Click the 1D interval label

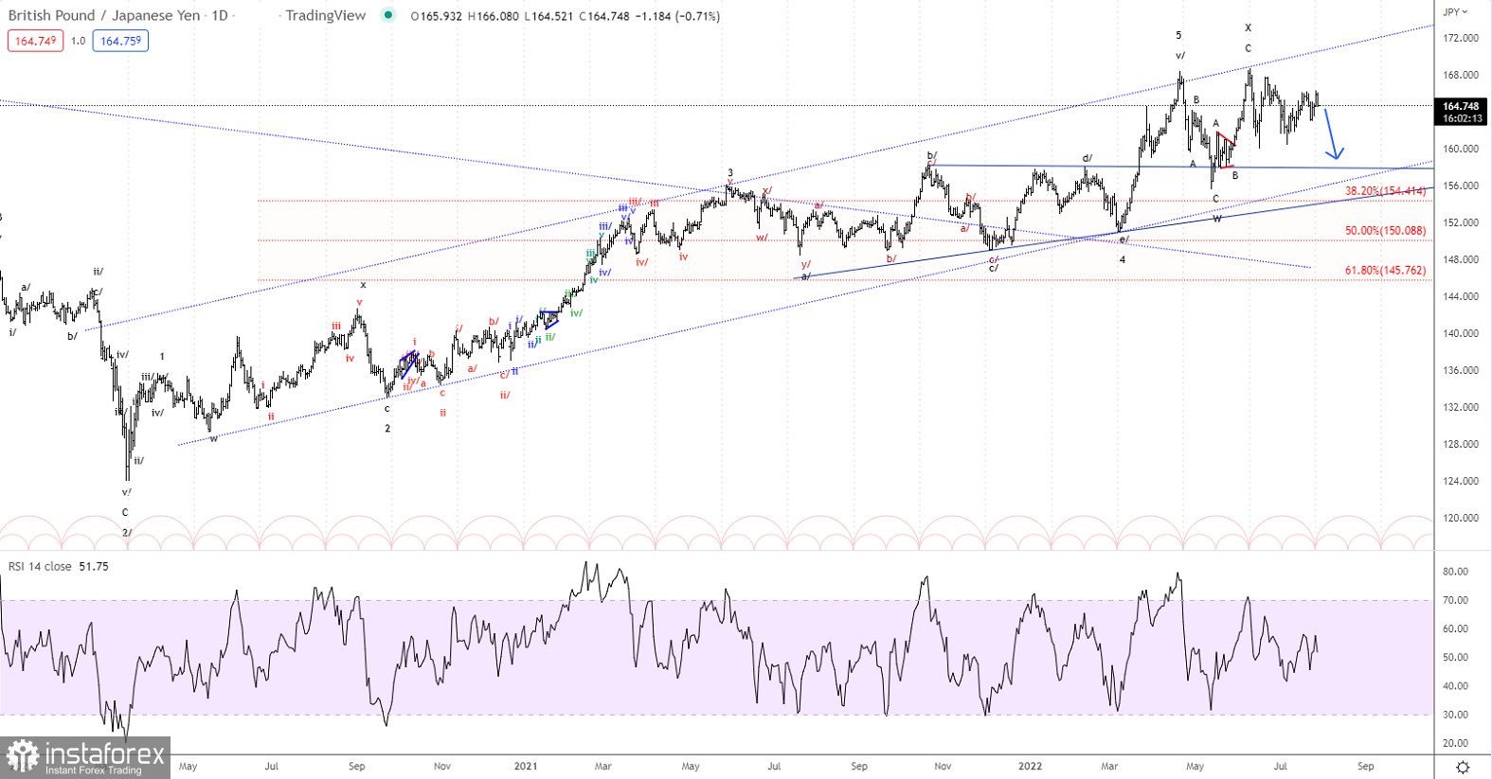[x=220, y=15]
